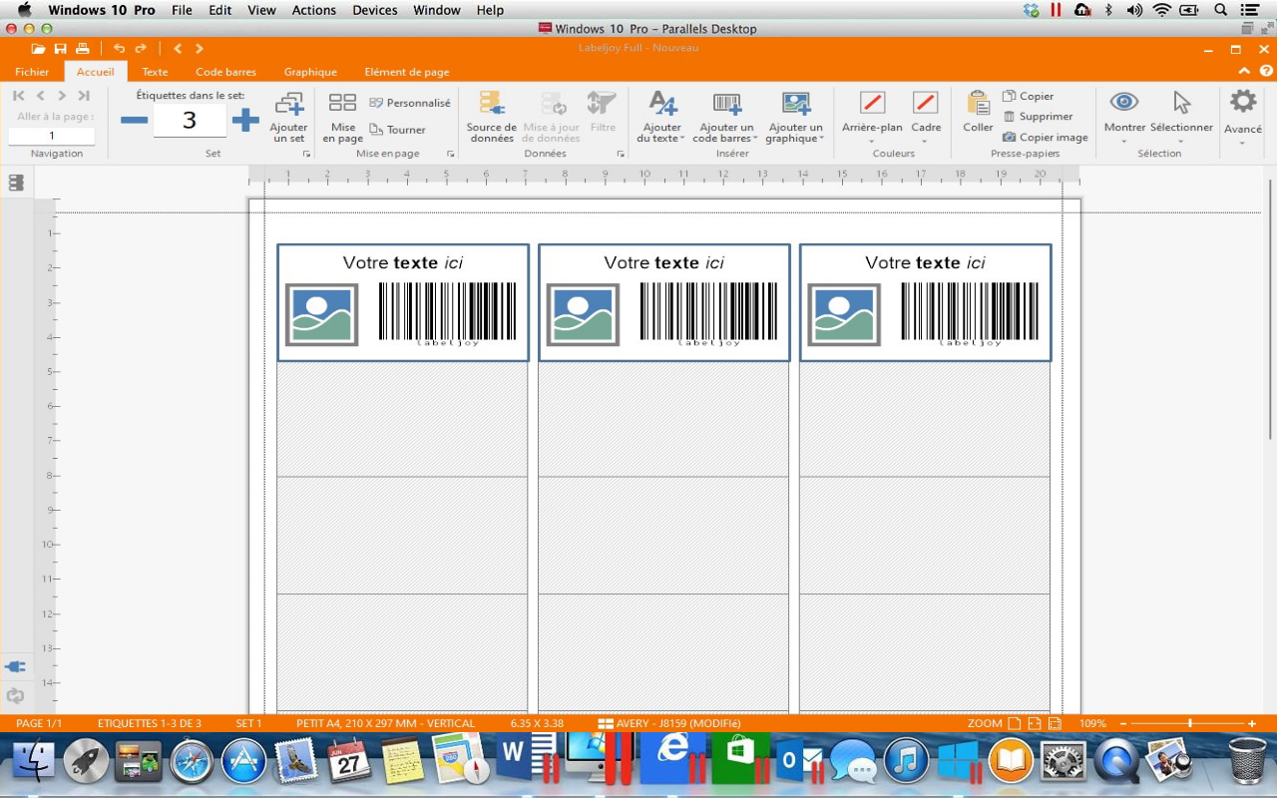Open Mise en page layout icon
This screenshot has height=798, width=1277.
(342, 118)
